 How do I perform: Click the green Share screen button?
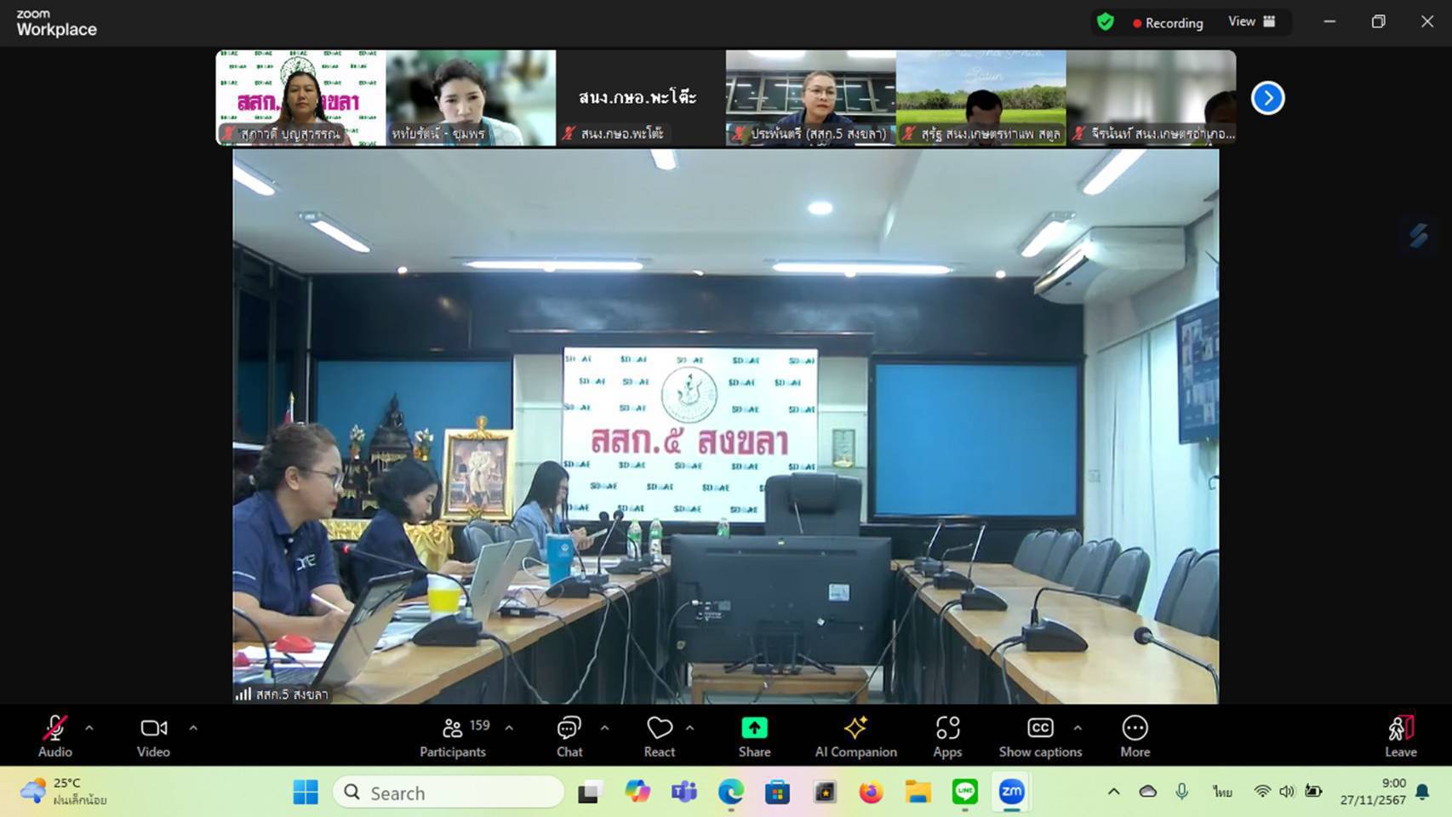coord(754,736)
